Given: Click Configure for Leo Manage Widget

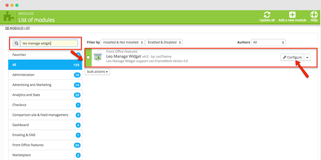Looking at the screenshot, I should coord(292,57).
